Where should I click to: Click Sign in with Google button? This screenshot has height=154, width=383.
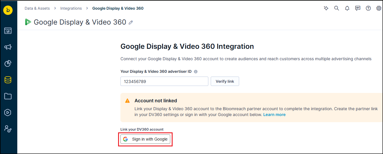[145, 139]
